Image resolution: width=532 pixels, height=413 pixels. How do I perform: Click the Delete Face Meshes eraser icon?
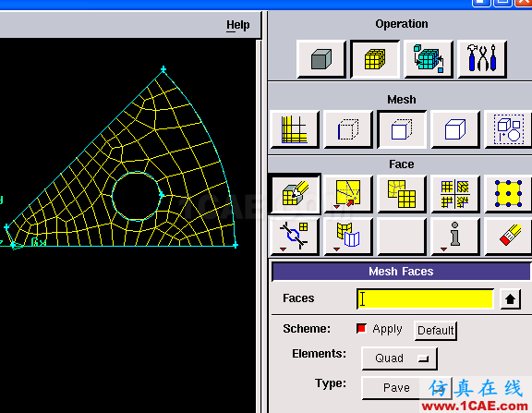point(508,236)
